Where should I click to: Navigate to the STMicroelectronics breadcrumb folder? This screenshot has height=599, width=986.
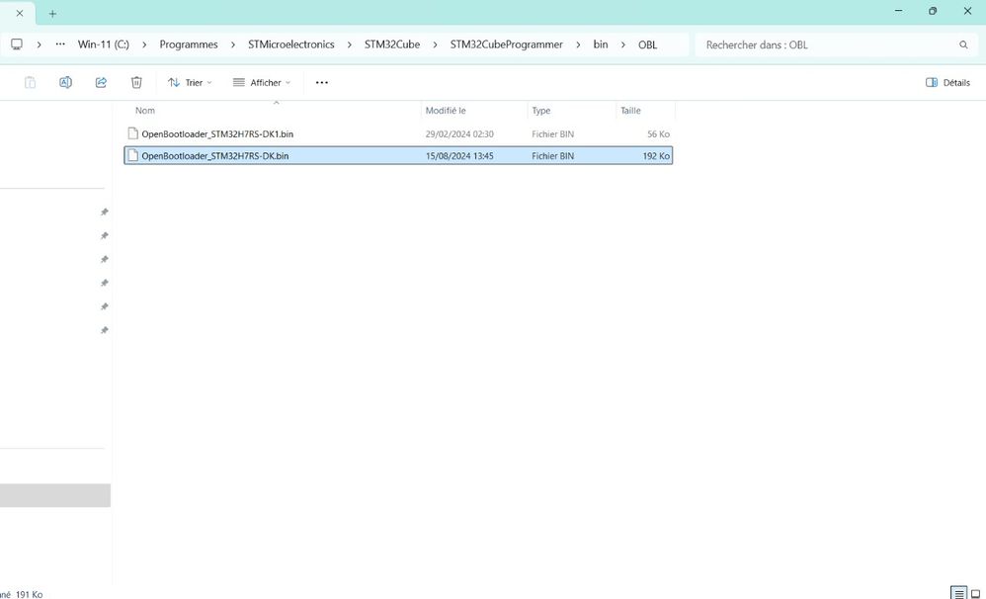click(x=291, y=44)
